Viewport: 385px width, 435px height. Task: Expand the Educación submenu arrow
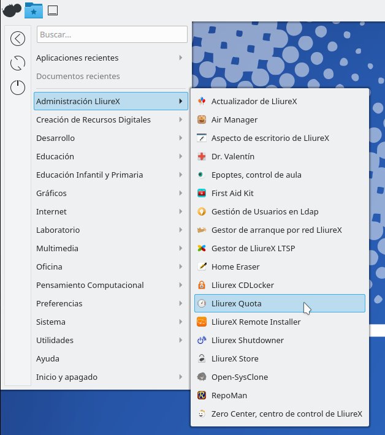[181, 156]
